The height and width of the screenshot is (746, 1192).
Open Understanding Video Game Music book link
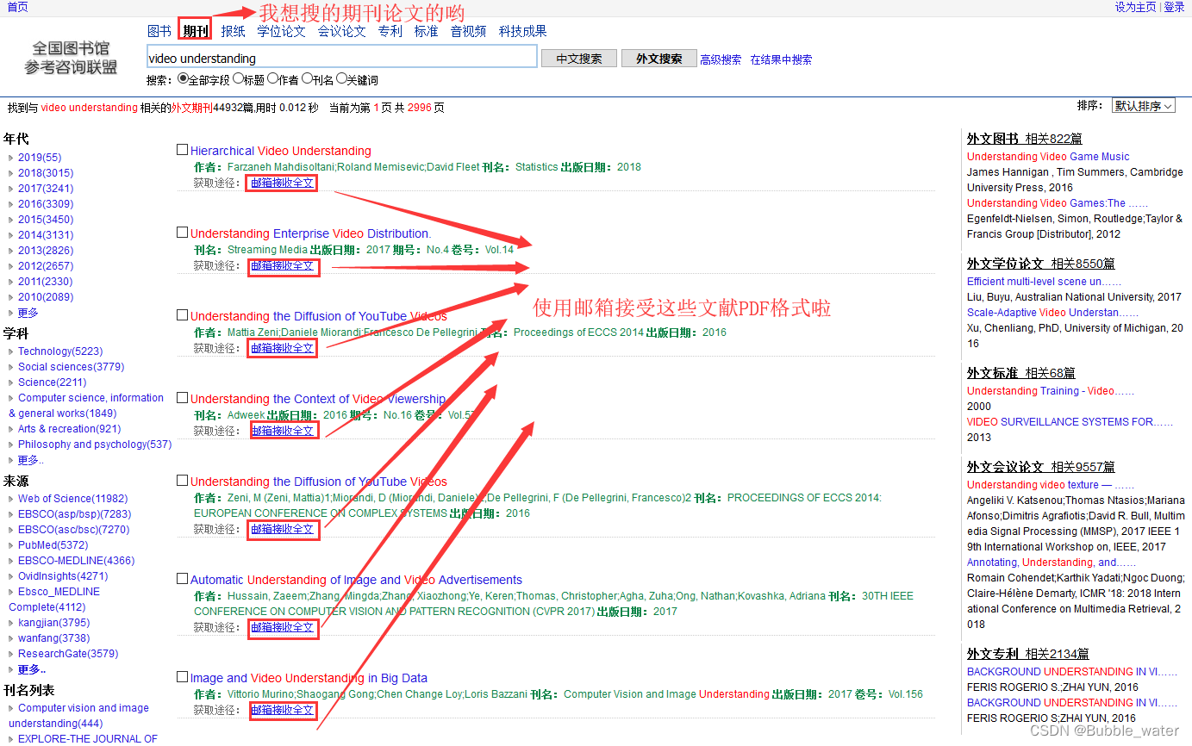1047,157
